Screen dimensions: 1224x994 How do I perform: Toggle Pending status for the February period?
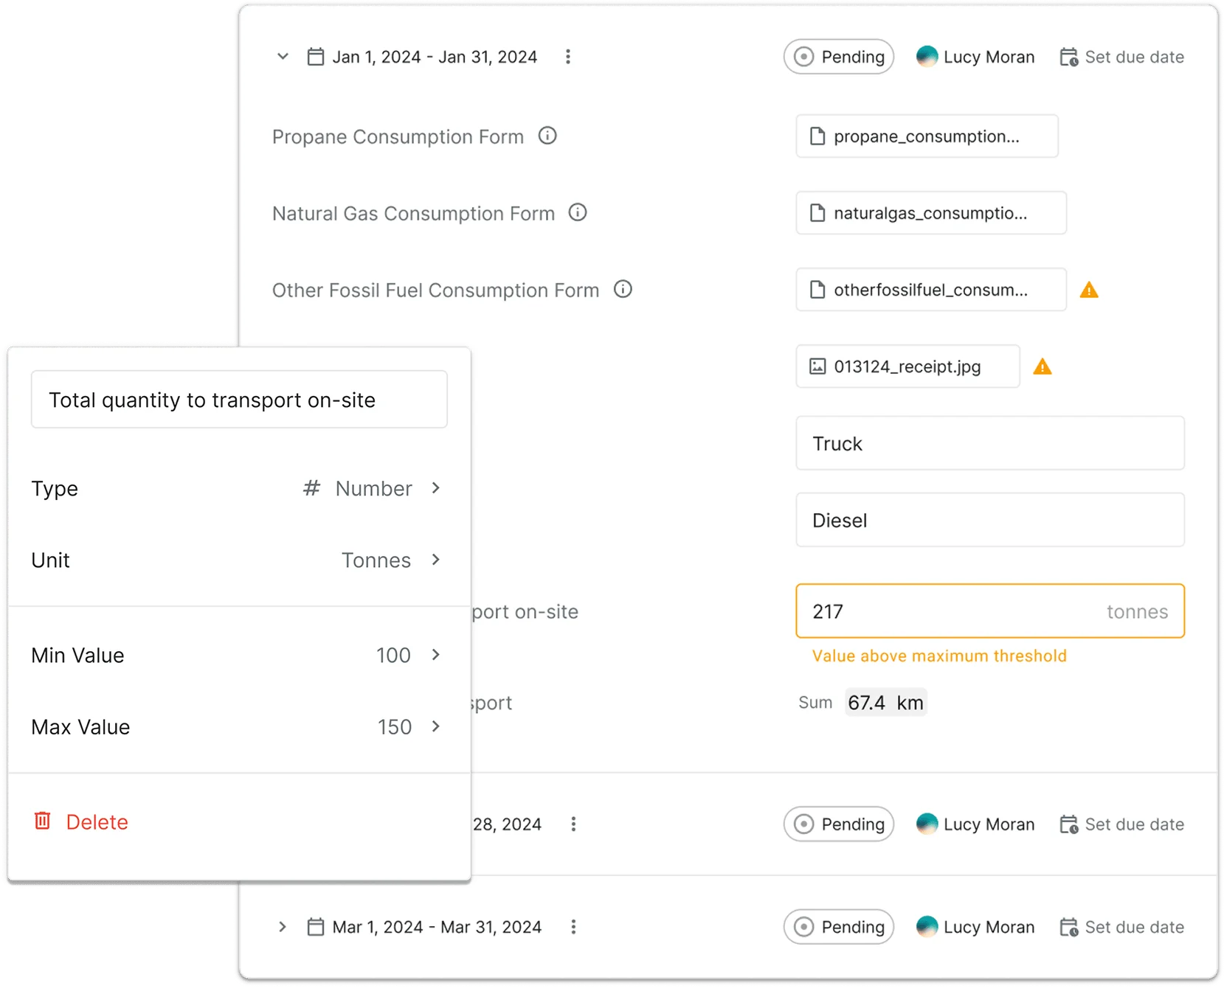tap(839, 824)
